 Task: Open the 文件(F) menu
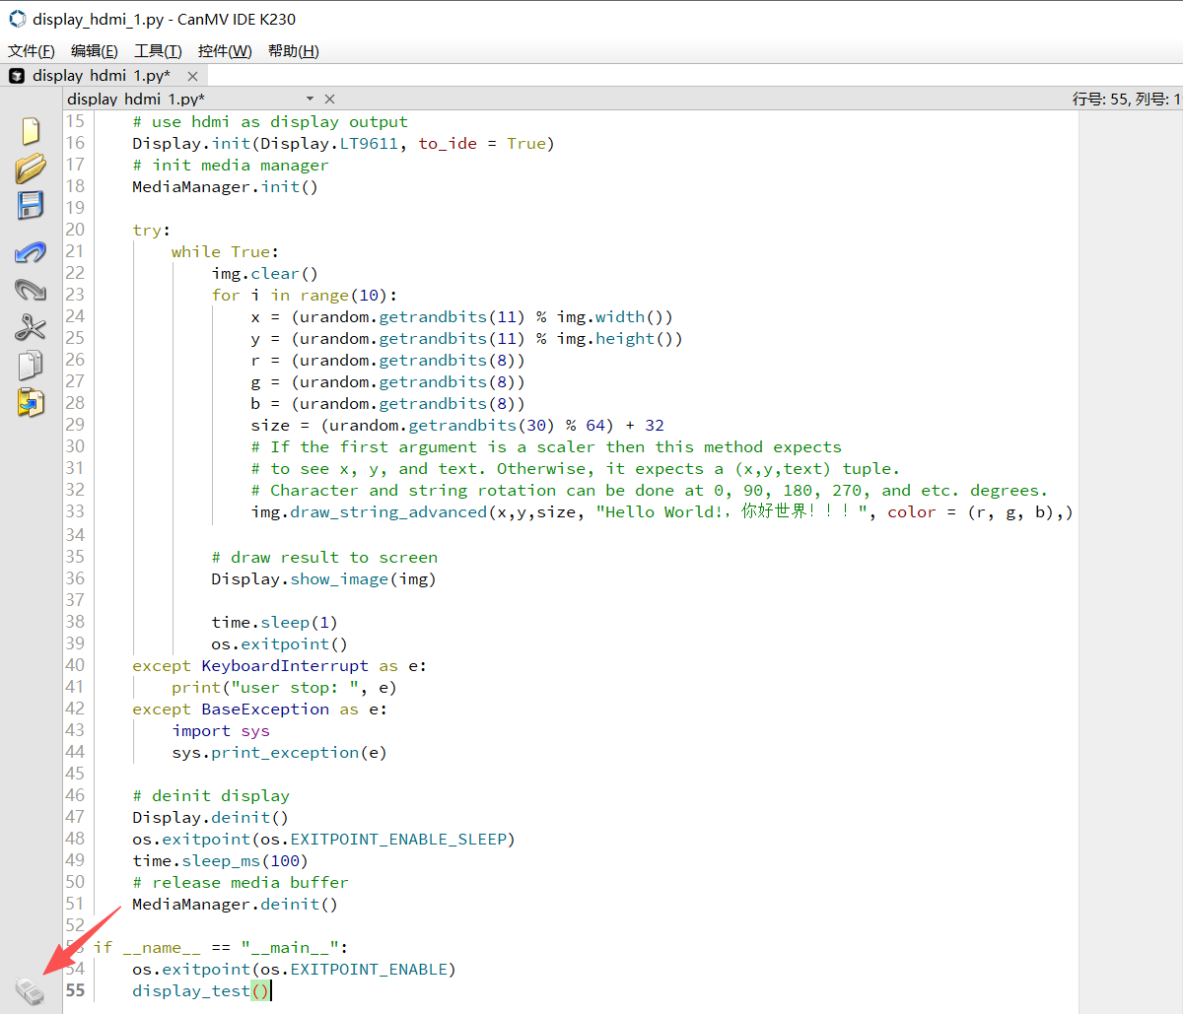(32, 51)
